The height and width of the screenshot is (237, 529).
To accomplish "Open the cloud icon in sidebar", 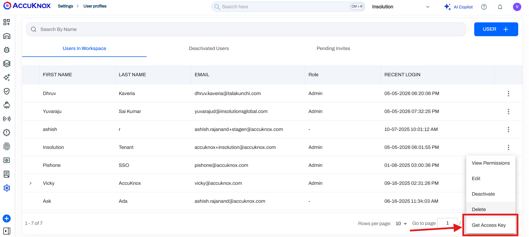I will pos(7,105).
